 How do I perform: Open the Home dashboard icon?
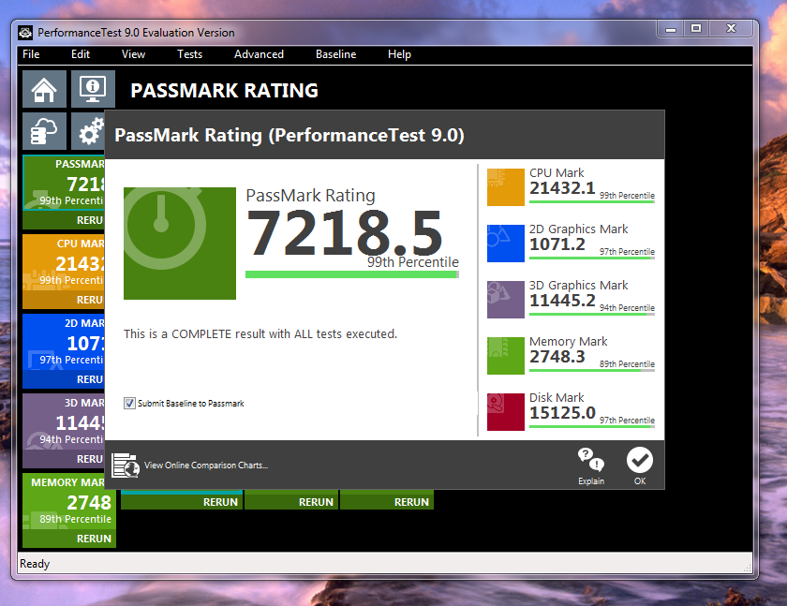[44, 89]
